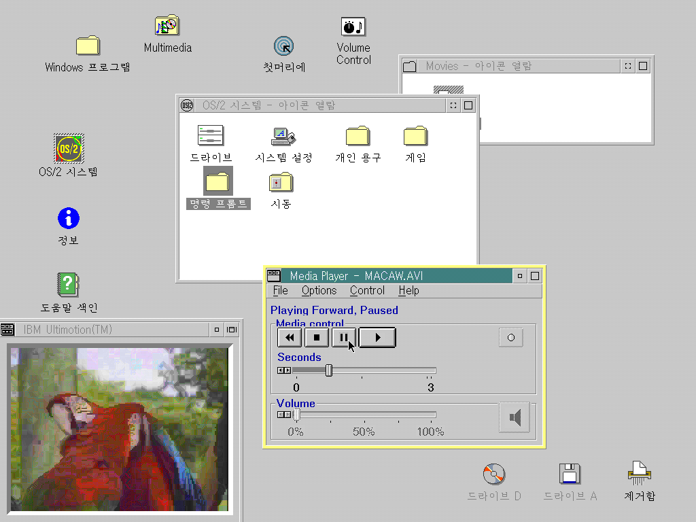Toggle mute with the speaker button
The height and width of the screenshot is (522, 696).
coord(515,417)
